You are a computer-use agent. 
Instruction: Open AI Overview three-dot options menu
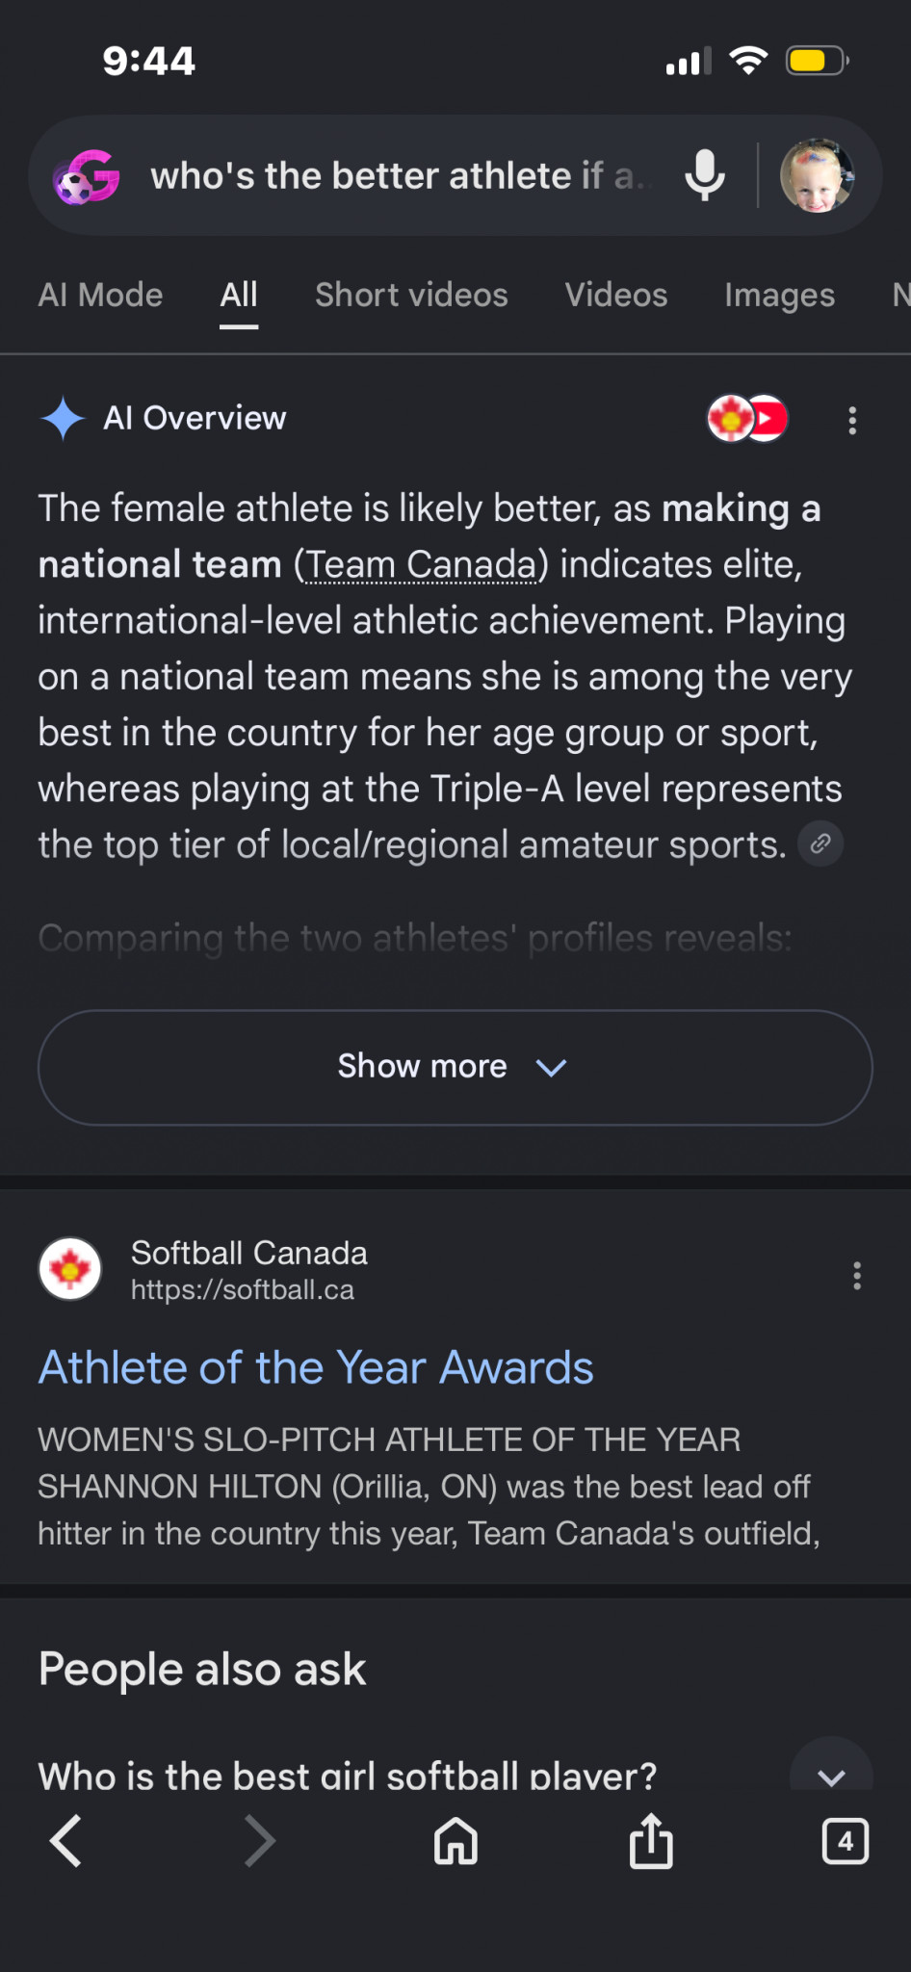(852, 420)
